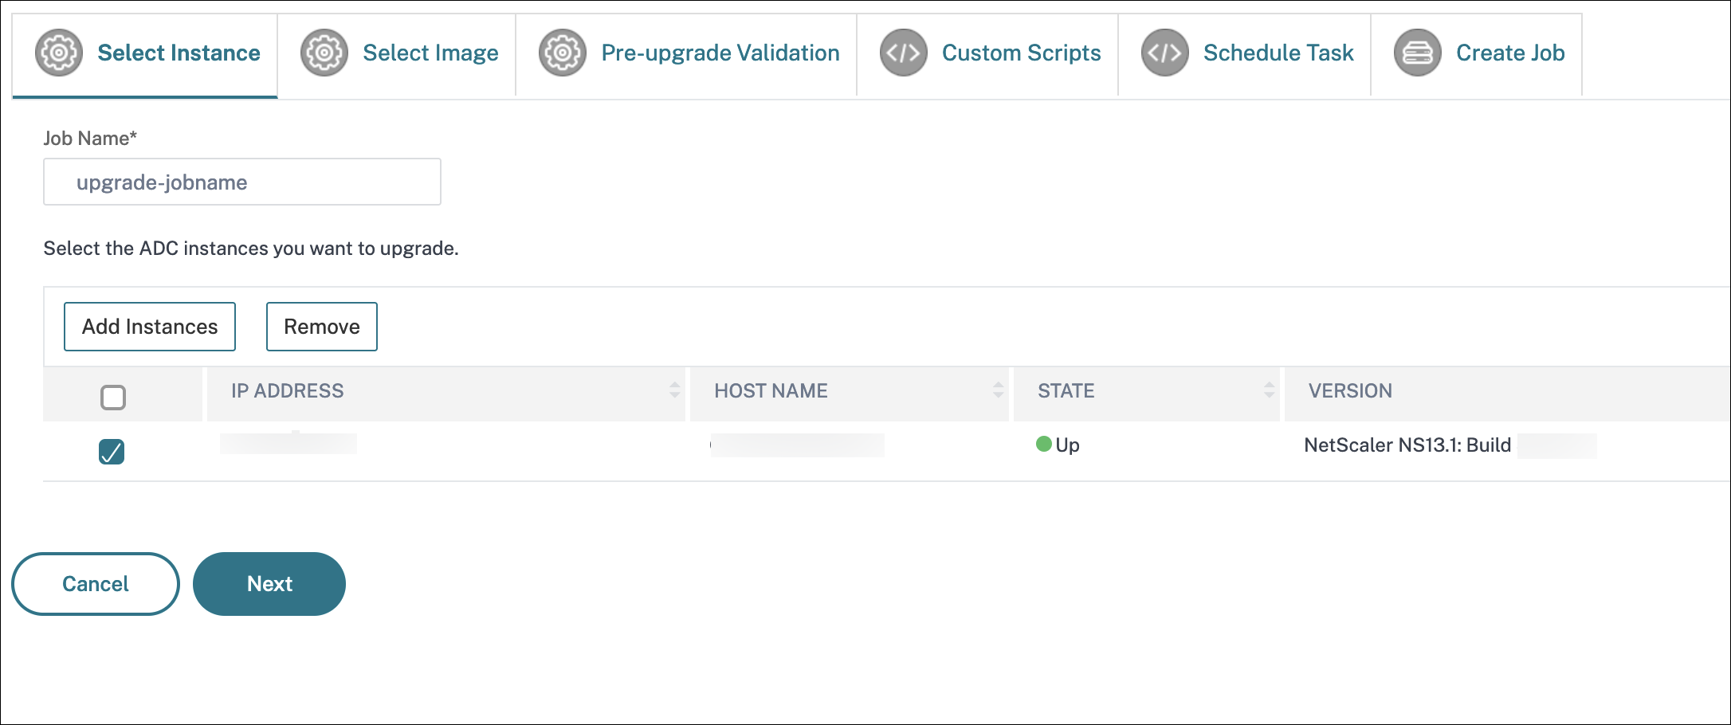Viewport: 1731px width, 725px height.
Task: Select the 'NetScaler NS13.1: Build' version cell
Action: point(1407,445)
